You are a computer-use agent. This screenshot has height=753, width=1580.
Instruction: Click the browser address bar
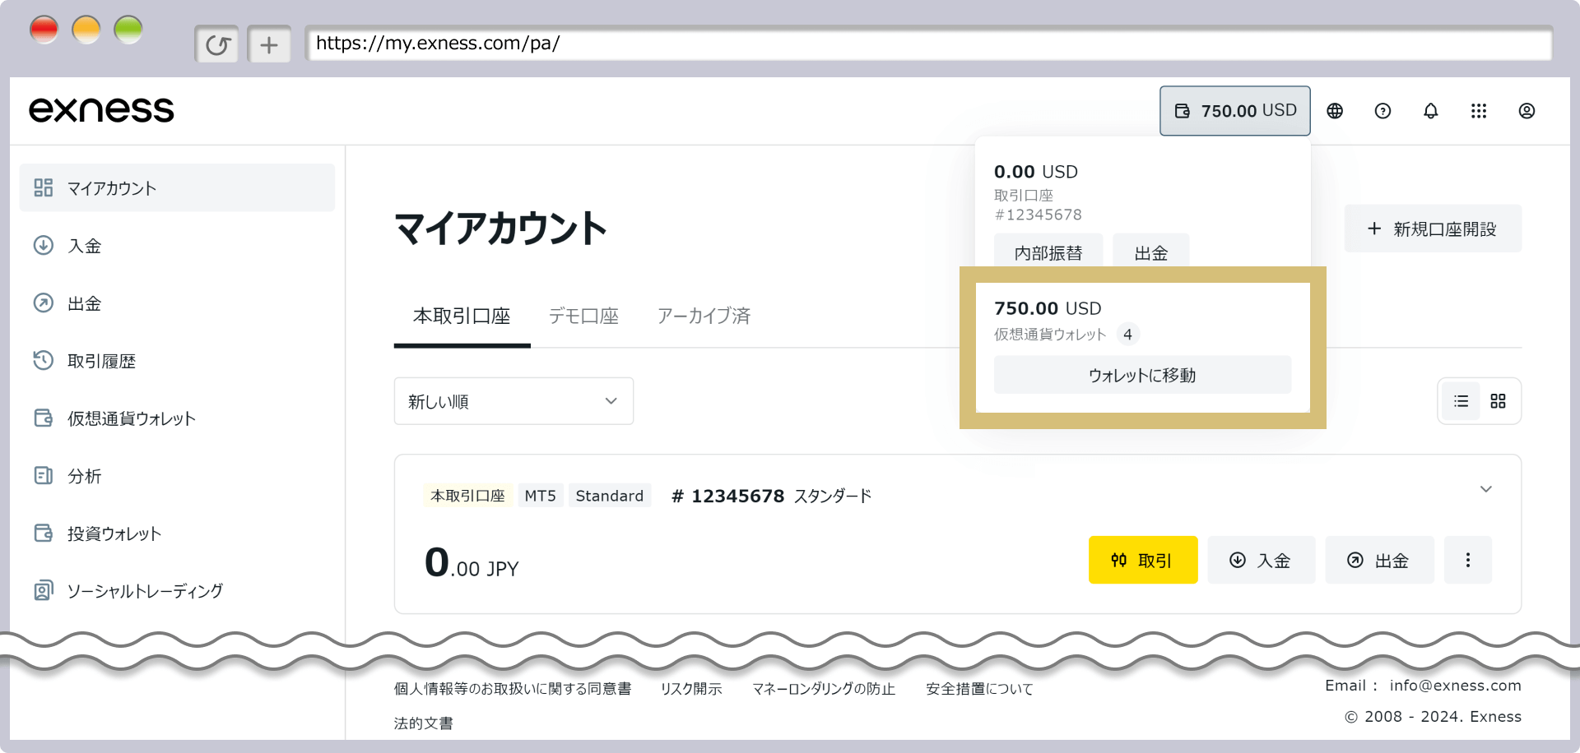click(928, 44)
